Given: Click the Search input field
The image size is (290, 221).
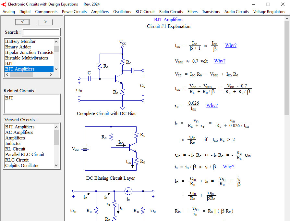Looking at the screenshot, I should pos(41,32).
